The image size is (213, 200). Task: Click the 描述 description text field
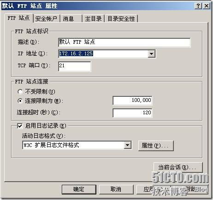pos(124,42)
